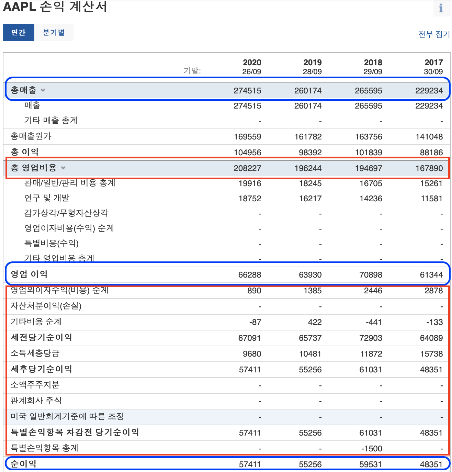This screenshot has width=452, height=472.
Task: Click the 2018 특별손익항목 총계 value -1500
Action: (372, 449)
